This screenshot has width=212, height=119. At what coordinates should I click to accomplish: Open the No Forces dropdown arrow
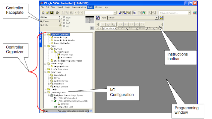pos(60,21)
